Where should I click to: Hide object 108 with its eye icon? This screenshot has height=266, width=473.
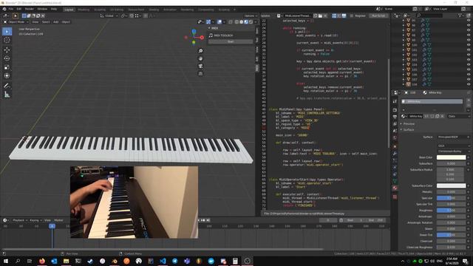(469, 84)
